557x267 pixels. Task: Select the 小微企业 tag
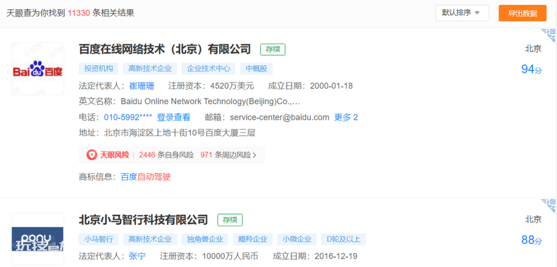tap(297, 239)
